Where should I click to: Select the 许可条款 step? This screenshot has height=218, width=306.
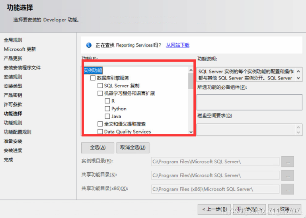coord(13,104)
